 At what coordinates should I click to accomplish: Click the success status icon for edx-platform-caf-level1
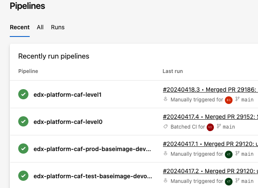(23, 95)
